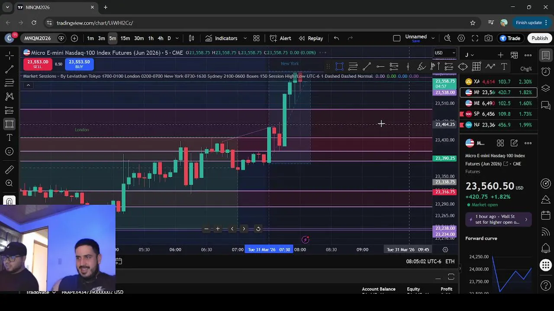Open the object tree layers panel
The width and height of the screenshot is (554, 311).
pyautogui.click(x=546, y=88)
